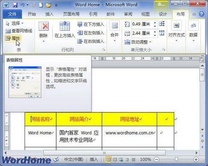Switch to Print Layout view icon
The image size is (208, 166).
(108, 160)
